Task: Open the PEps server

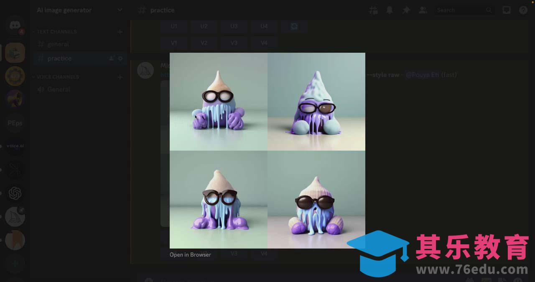Action: [15, 123]
